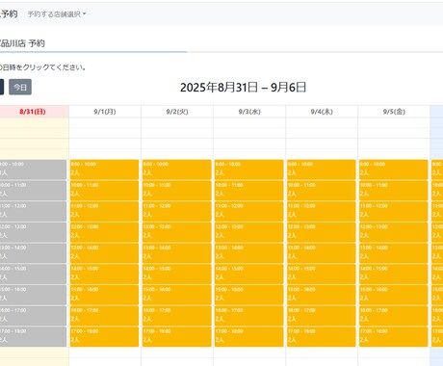Book the 13:00-14:00 slot on 9/1(月)
This screenshot has height=366, width=443.
pos(104,252)
